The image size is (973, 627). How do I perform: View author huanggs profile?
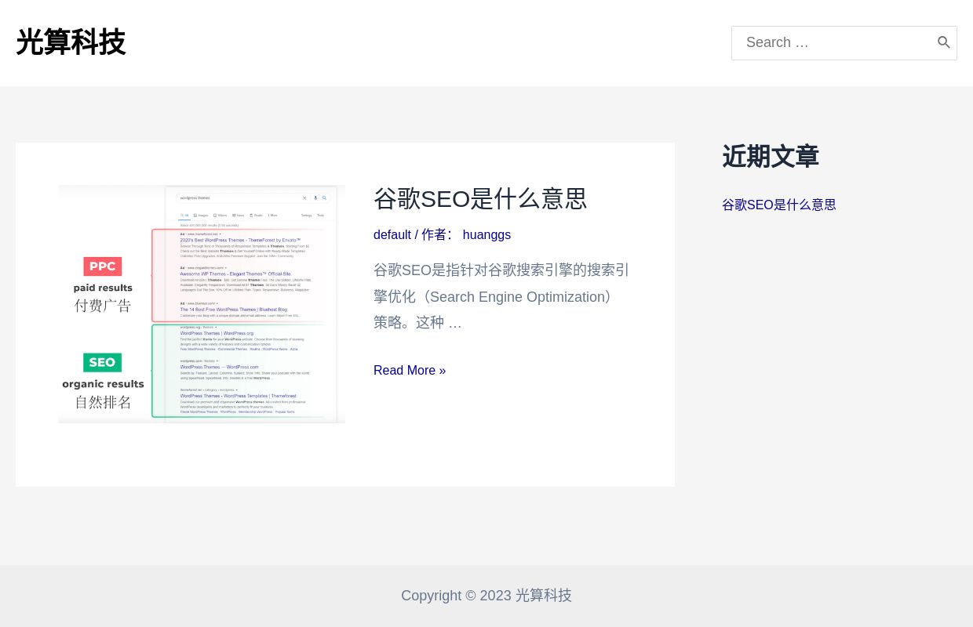[x=486, y=234]
